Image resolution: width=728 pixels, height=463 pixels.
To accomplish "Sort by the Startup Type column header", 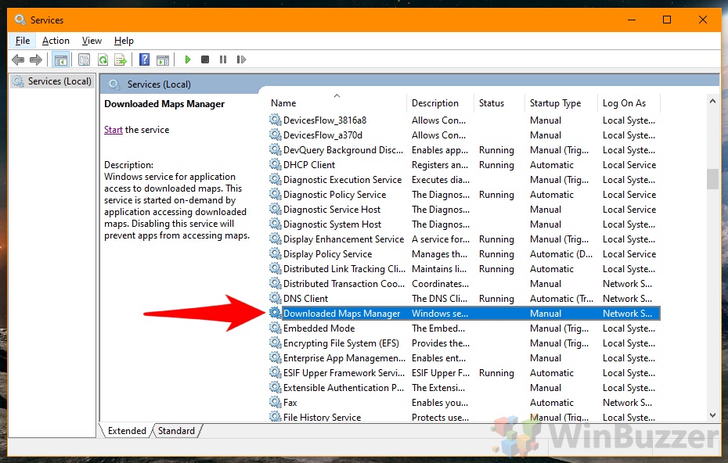I will click(x=561, y=103).
